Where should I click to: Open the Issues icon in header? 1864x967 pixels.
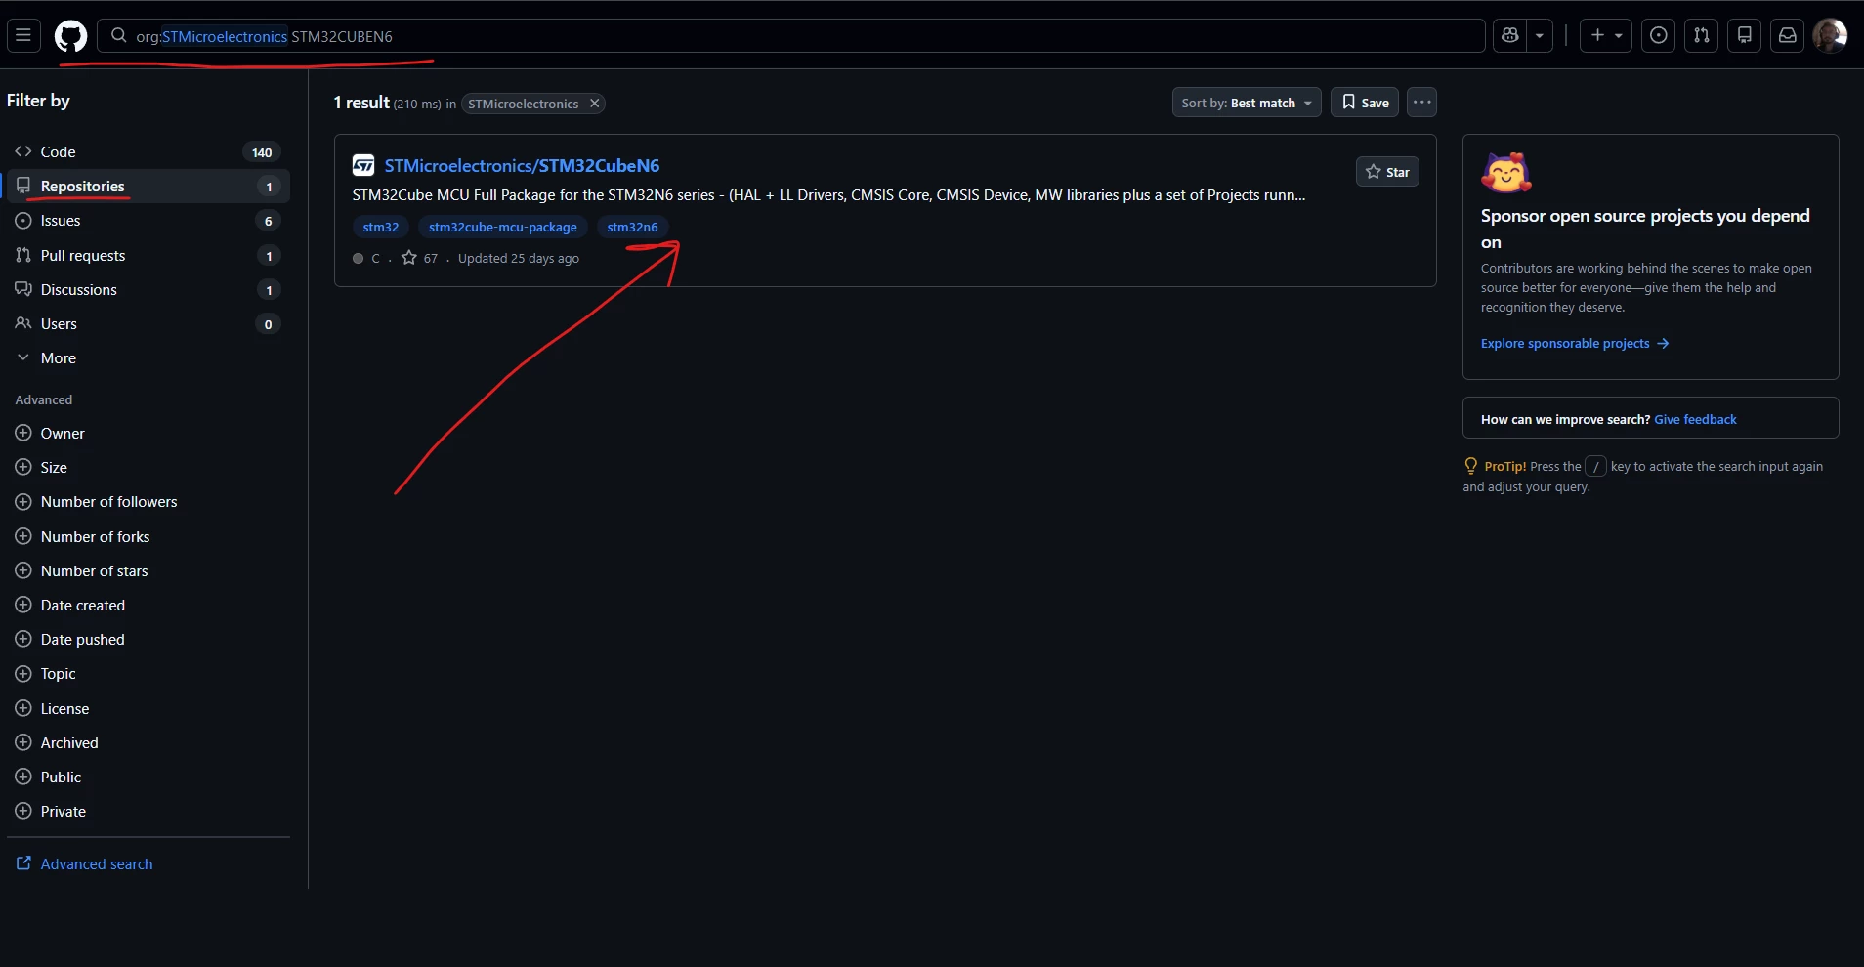click(x=1659, y=36)
